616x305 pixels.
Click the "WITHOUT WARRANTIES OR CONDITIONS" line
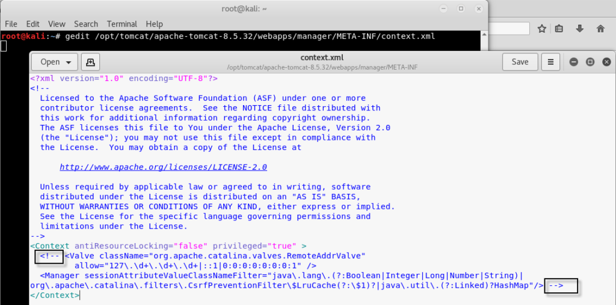click(x=217, y=207)
